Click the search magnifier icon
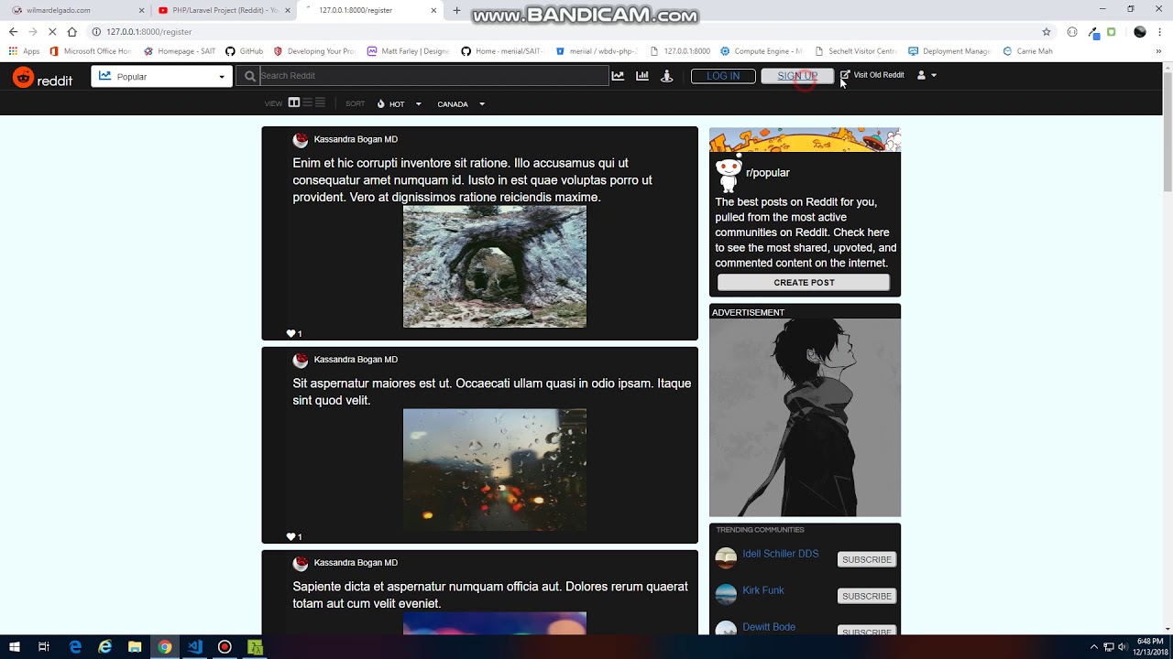Viewport: 1173px width, 659px height. point(249,77)
